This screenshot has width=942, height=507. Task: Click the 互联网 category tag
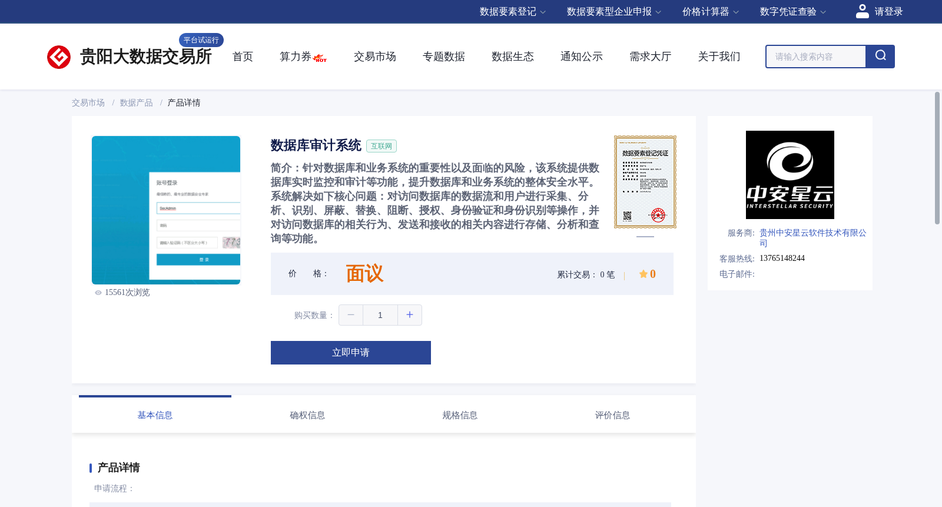pyautogui.click(x=382, y=146)
